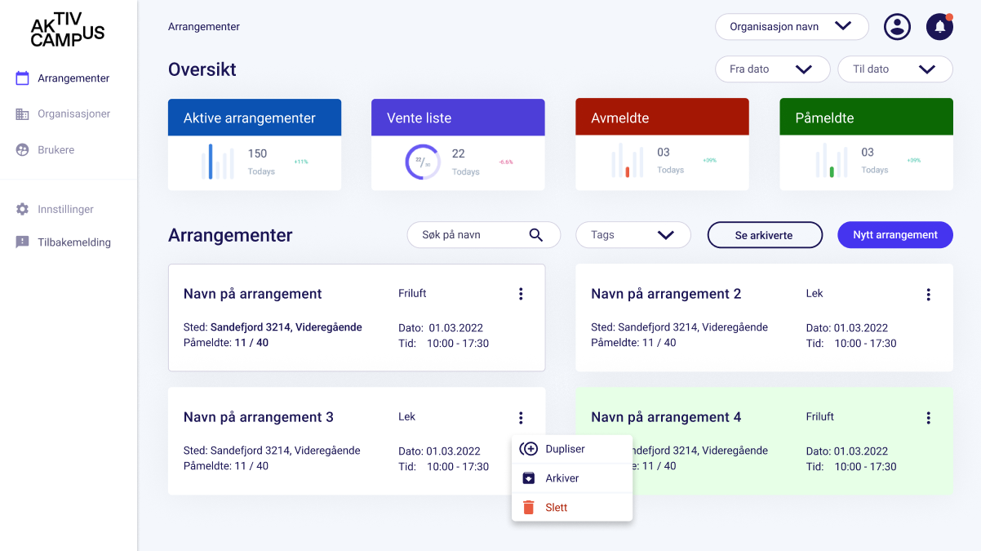Click the AktivCampus logo
981x551 pixels.
68,29
